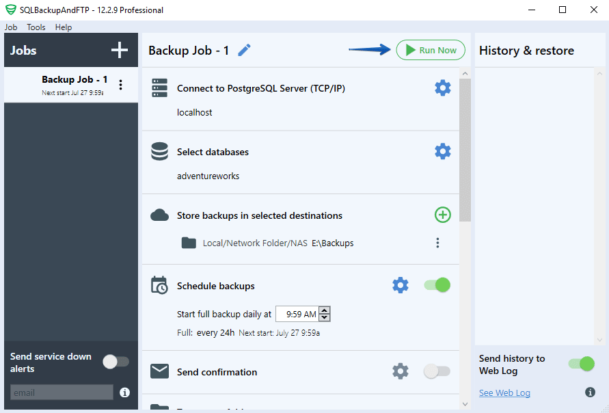Click the Send confirmation heading

tap(217, 372)
